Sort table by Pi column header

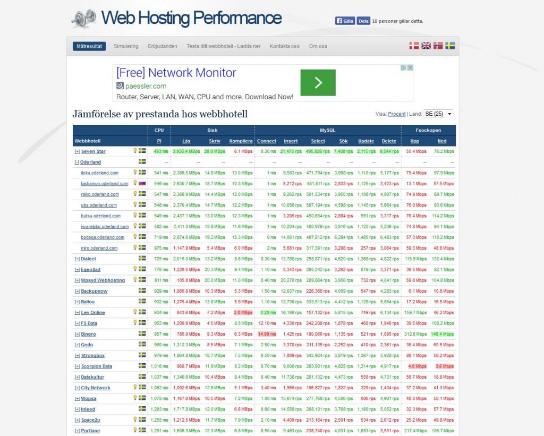coord(159,141)
